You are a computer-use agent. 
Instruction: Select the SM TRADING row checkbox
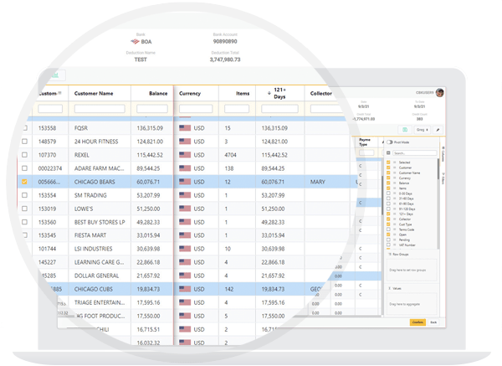[x=24, y=195]
